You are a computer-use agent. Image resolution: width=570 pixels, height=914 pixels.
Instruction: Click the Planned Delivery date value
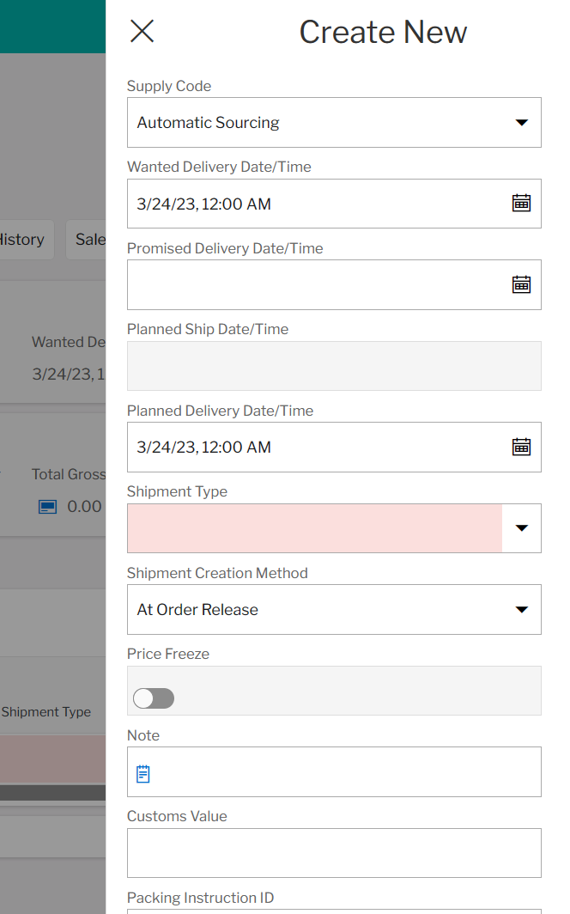coord(203,447)
